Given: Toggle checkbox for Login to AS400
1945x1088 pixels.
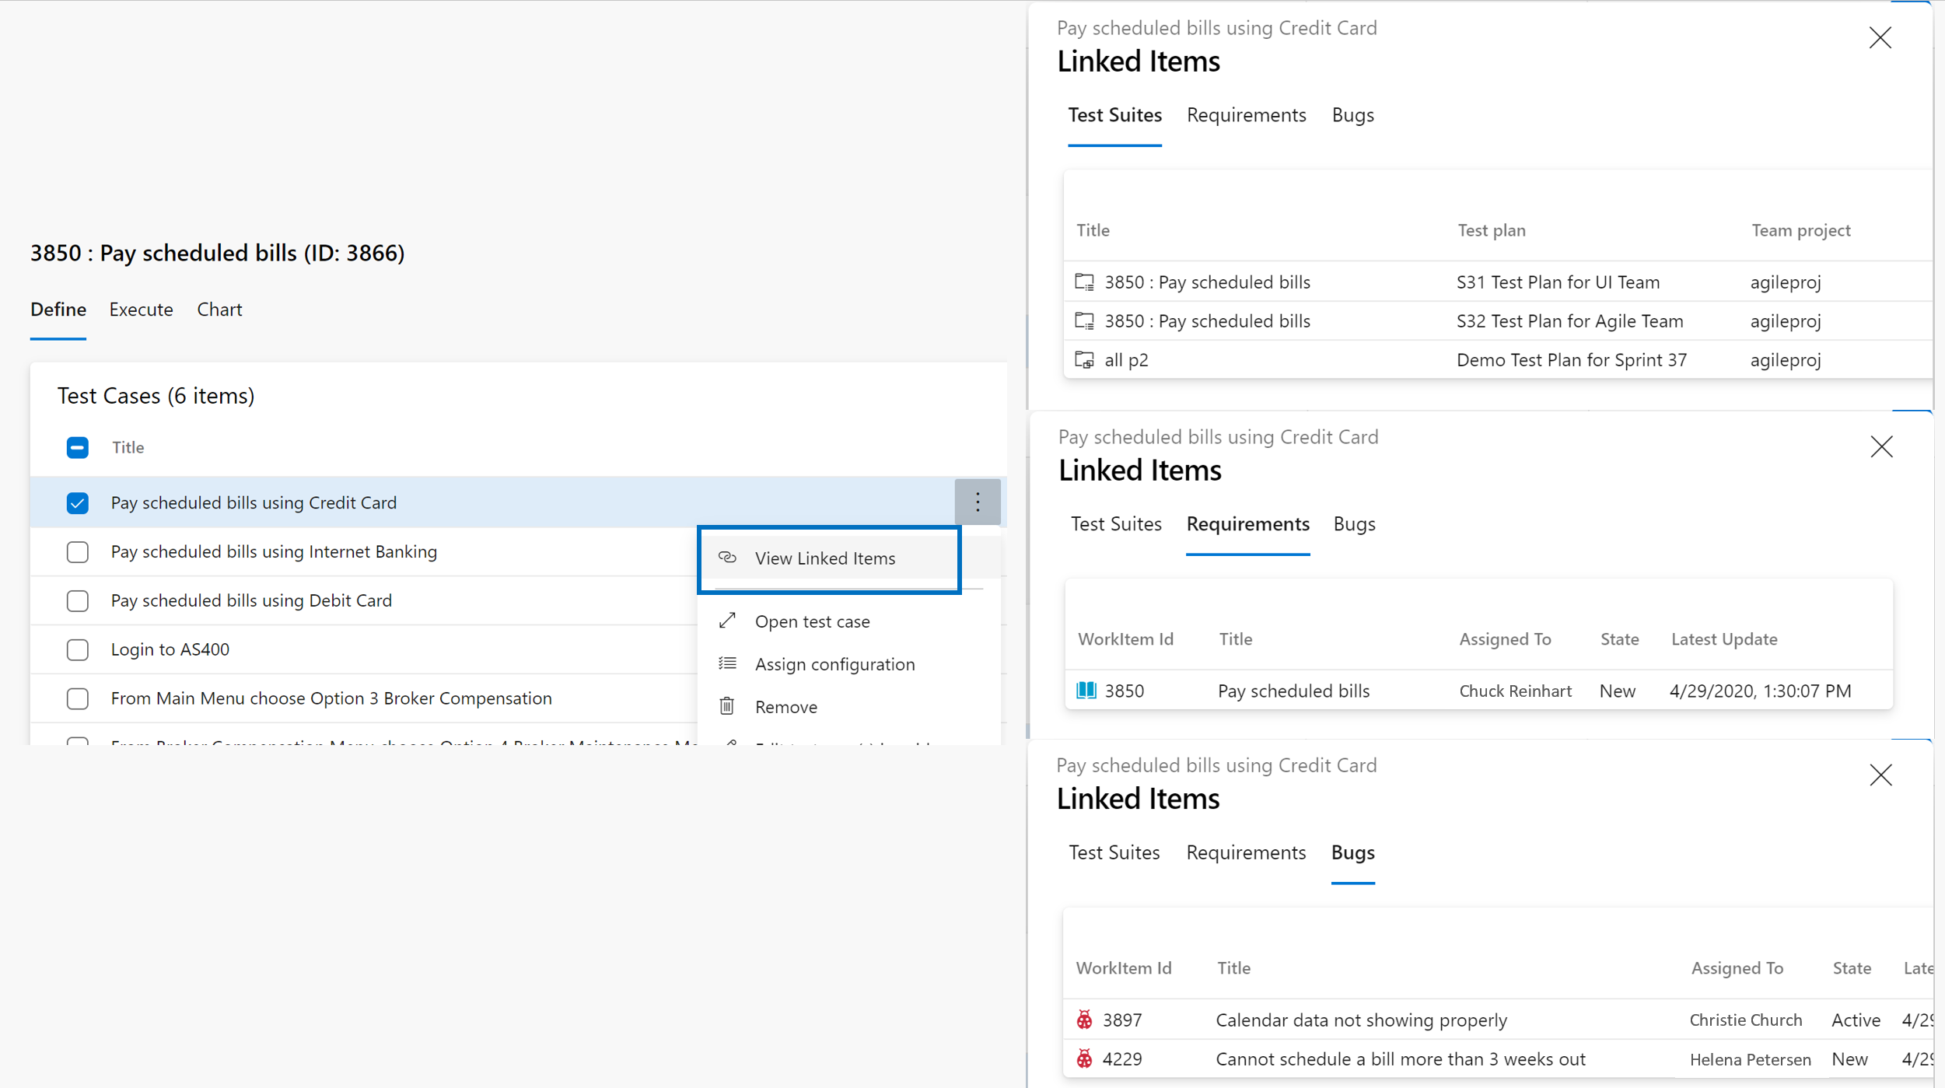Looking at the screenshot, I should pyautogui.click(x=76, y=649).
